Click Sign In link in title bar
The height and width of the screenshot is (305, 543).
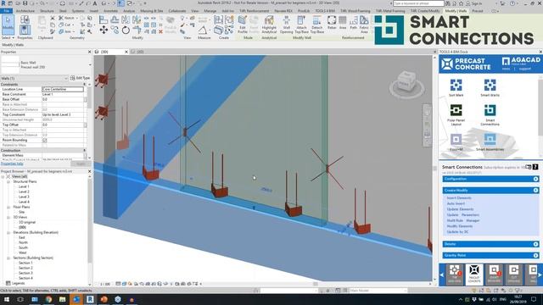pyautogui.click(x=477, y=3)
